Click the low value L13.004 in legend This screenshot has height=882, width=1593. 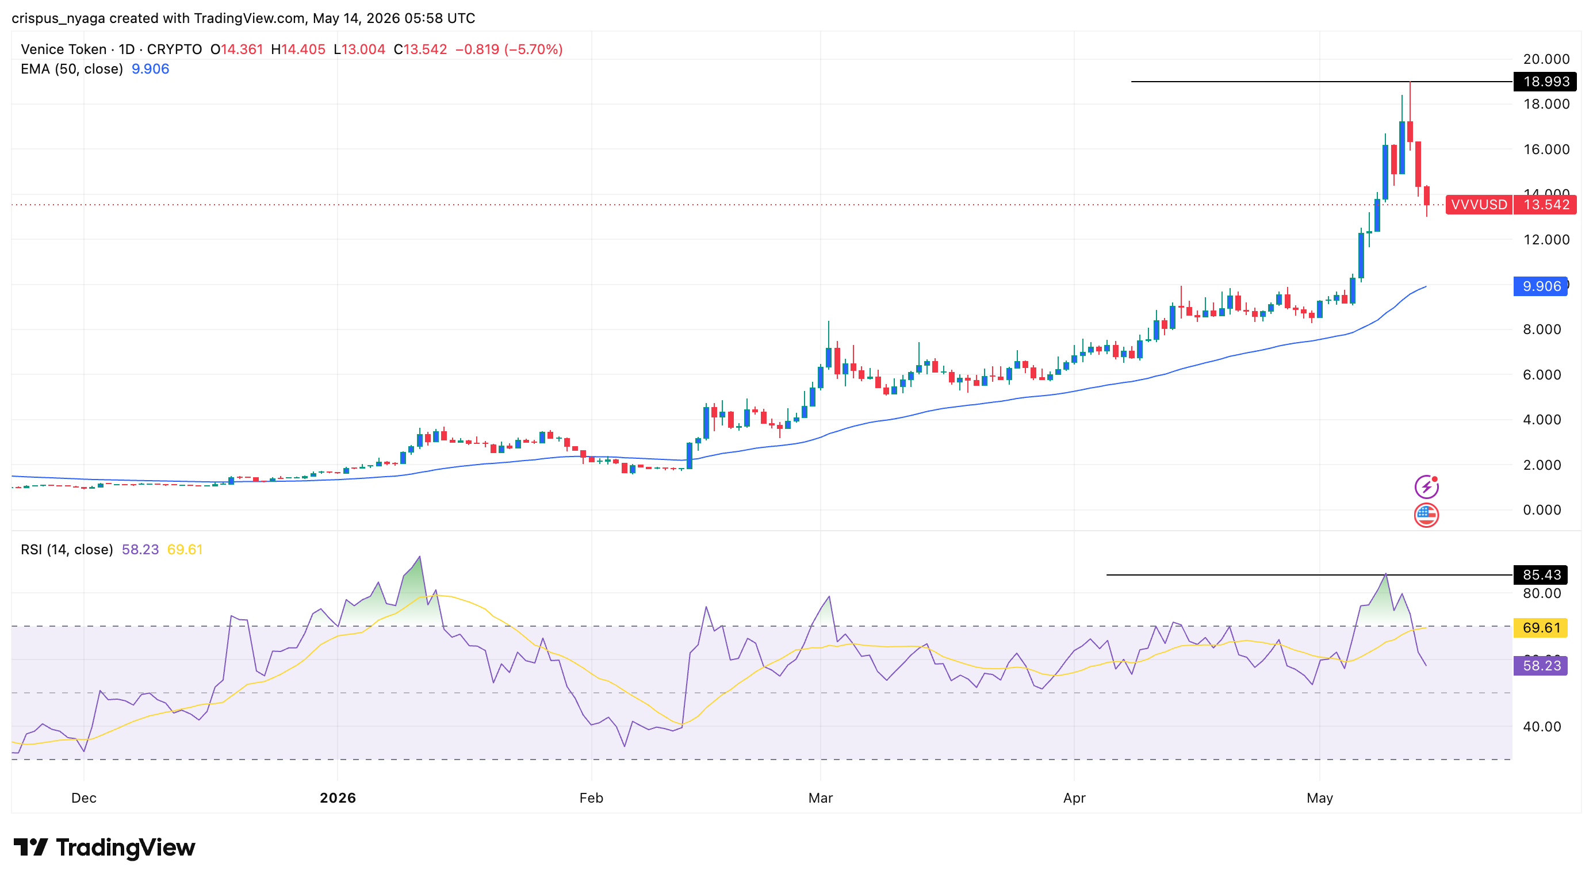tap(359, 49)
